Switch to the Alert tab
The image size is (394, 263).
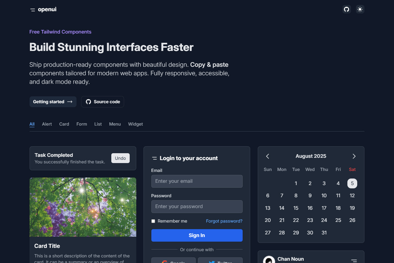click(x=47, y=124)
